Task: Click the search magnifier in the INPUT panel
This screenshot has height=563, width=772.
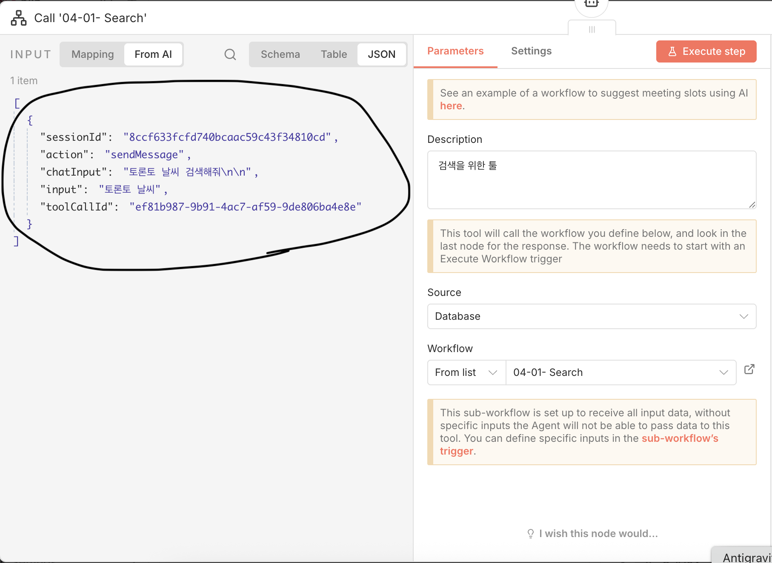Action: click(x=230, y=54)
